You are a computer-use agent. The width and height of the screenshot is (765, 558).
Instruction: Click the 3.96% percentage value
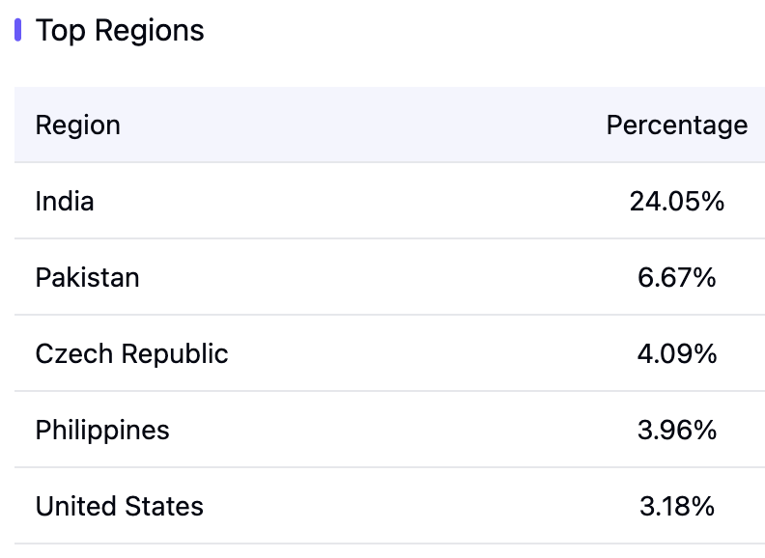[x=676, y=431]
